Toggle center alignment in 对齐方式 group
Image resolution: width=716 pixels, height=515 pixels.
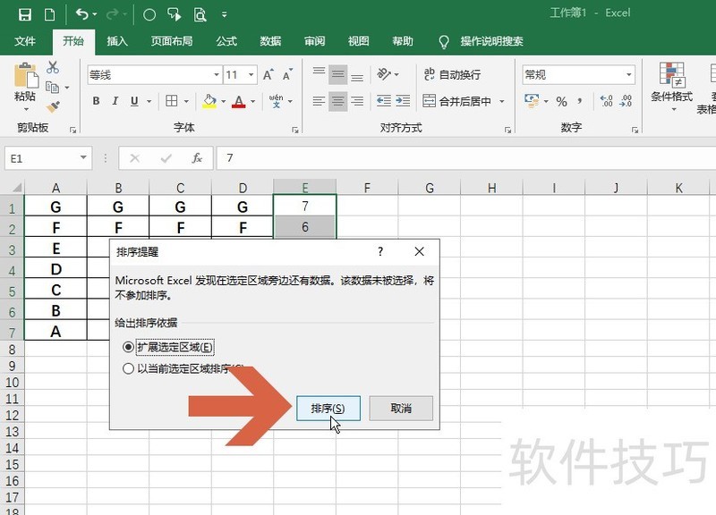click(337, 101)
